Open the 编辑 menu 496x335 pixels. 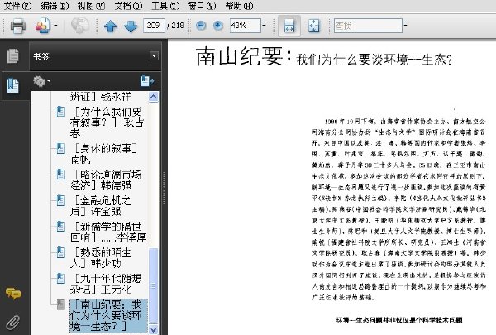pos(55,6)
